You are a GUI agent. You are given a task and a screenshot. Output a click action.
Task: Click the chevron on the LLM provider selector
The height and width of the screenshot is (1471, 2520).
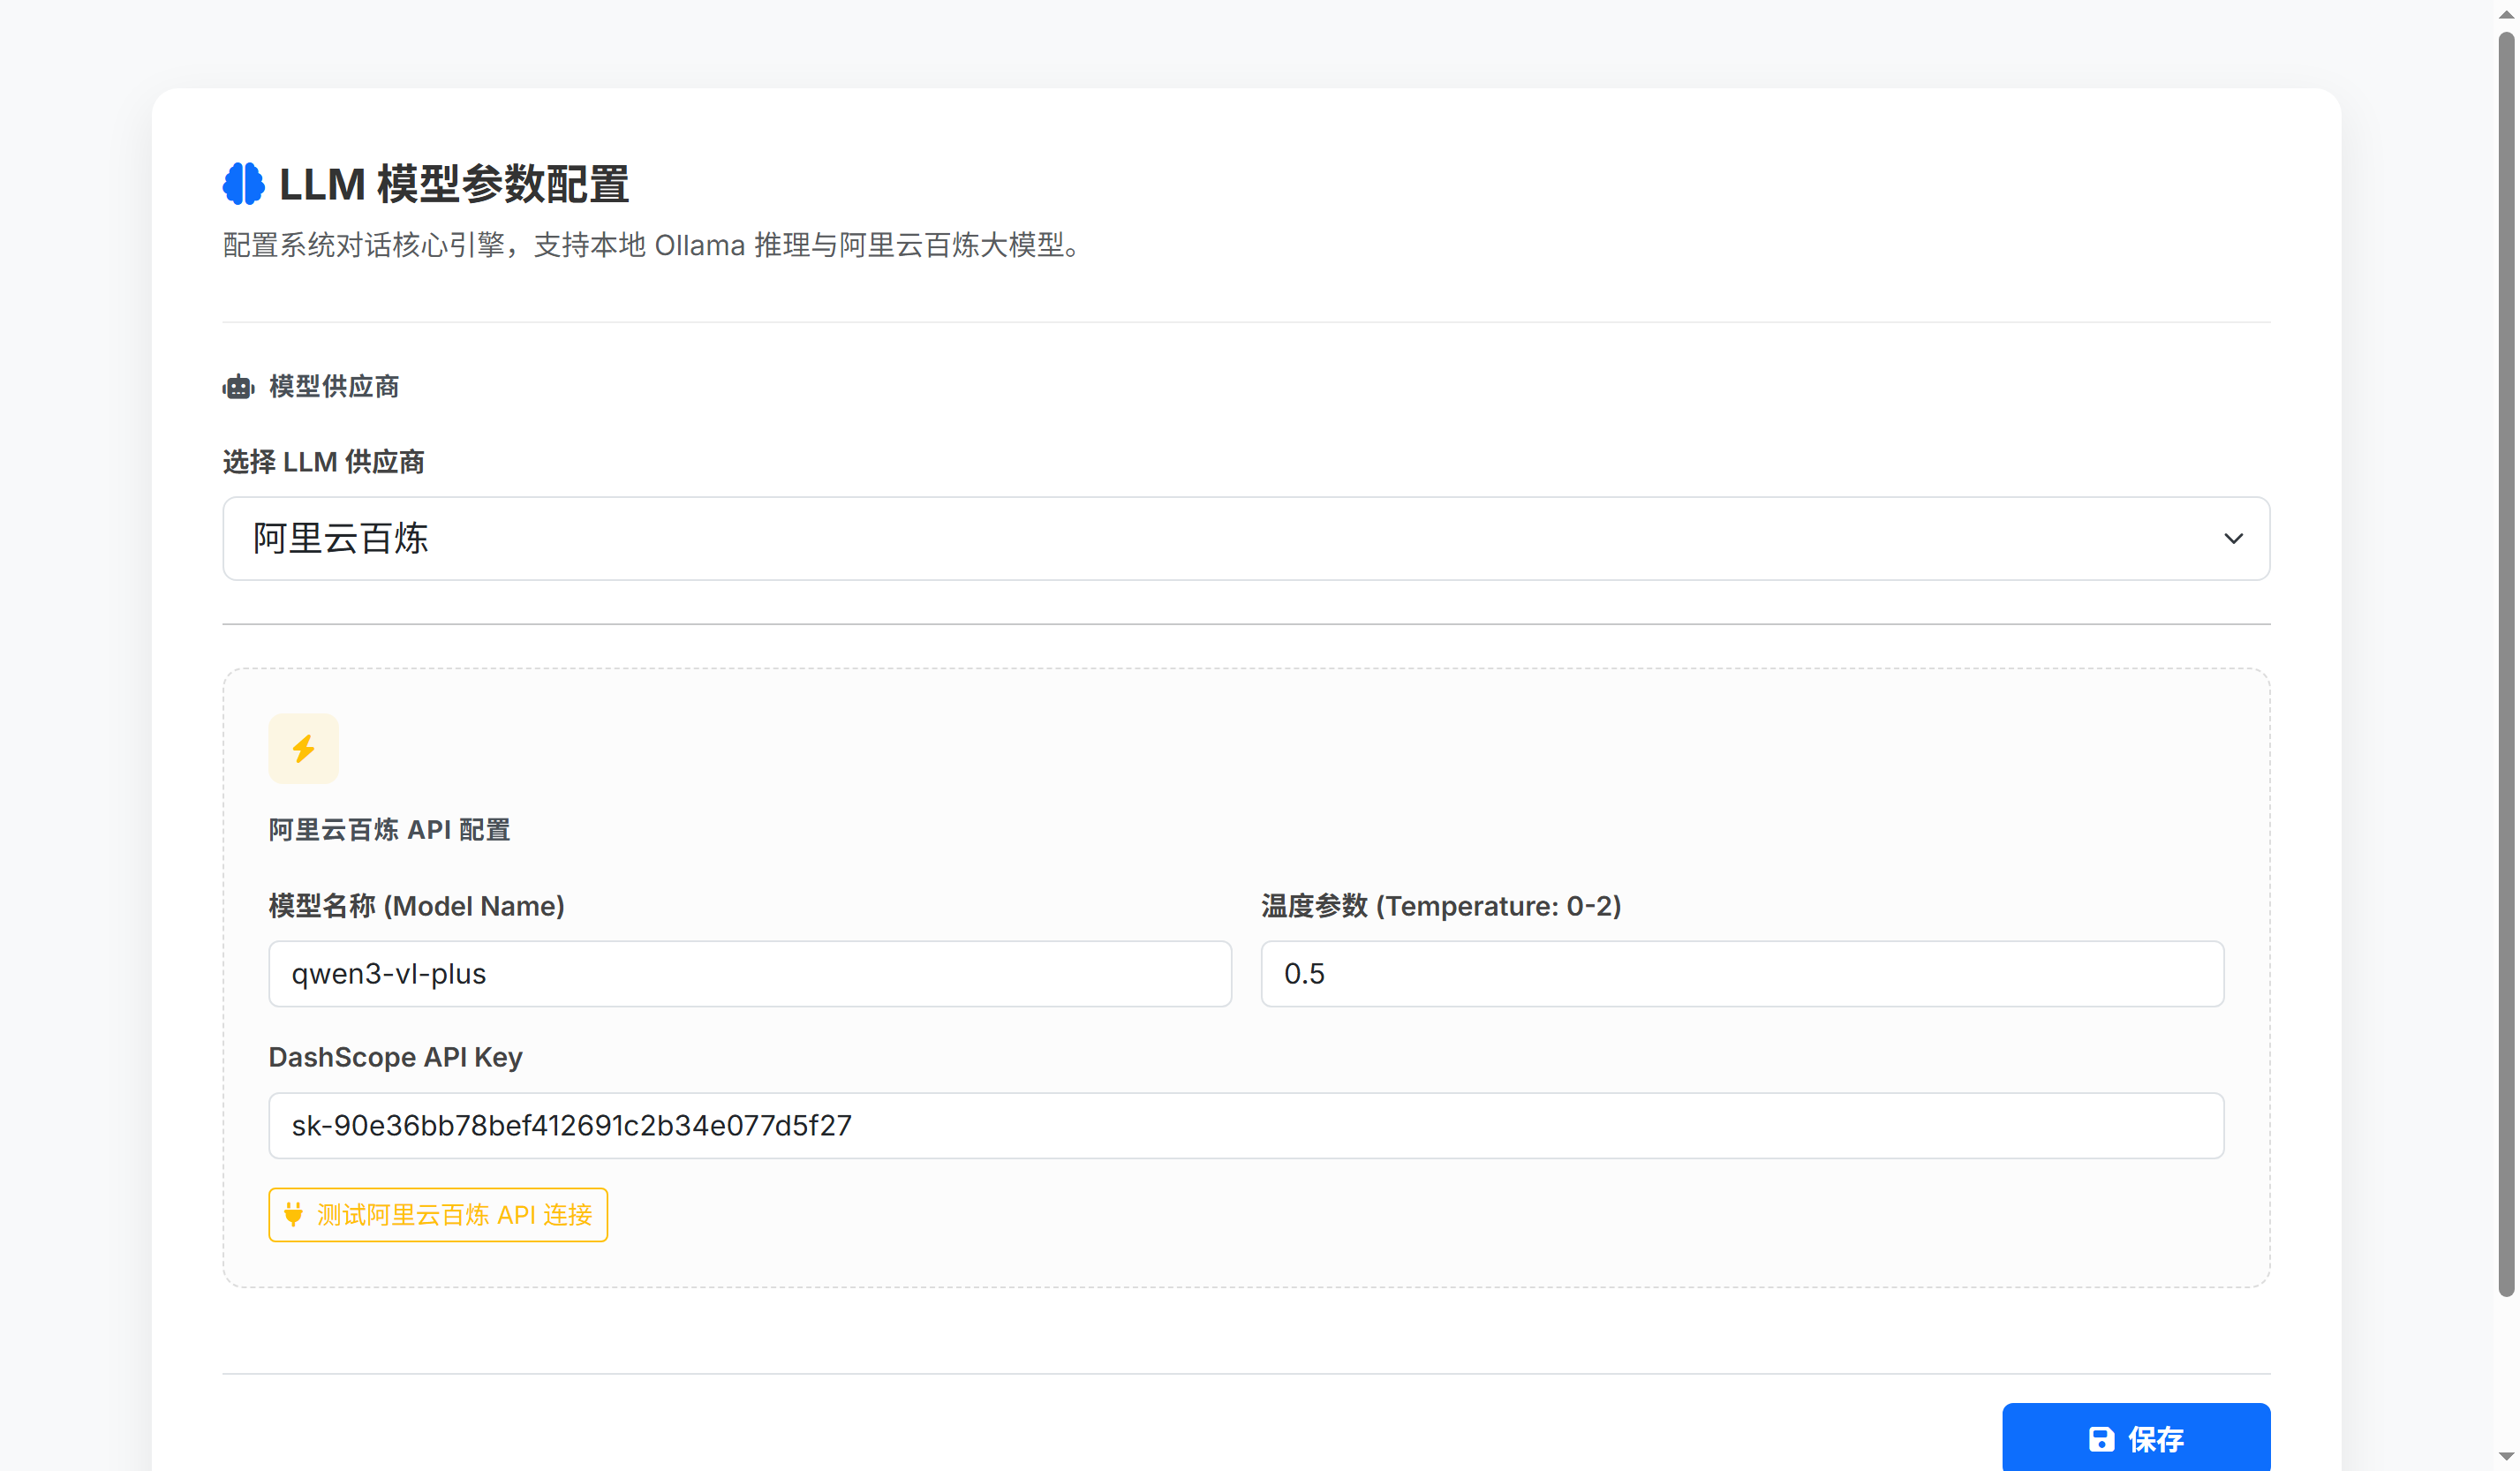pos(2234,539)
